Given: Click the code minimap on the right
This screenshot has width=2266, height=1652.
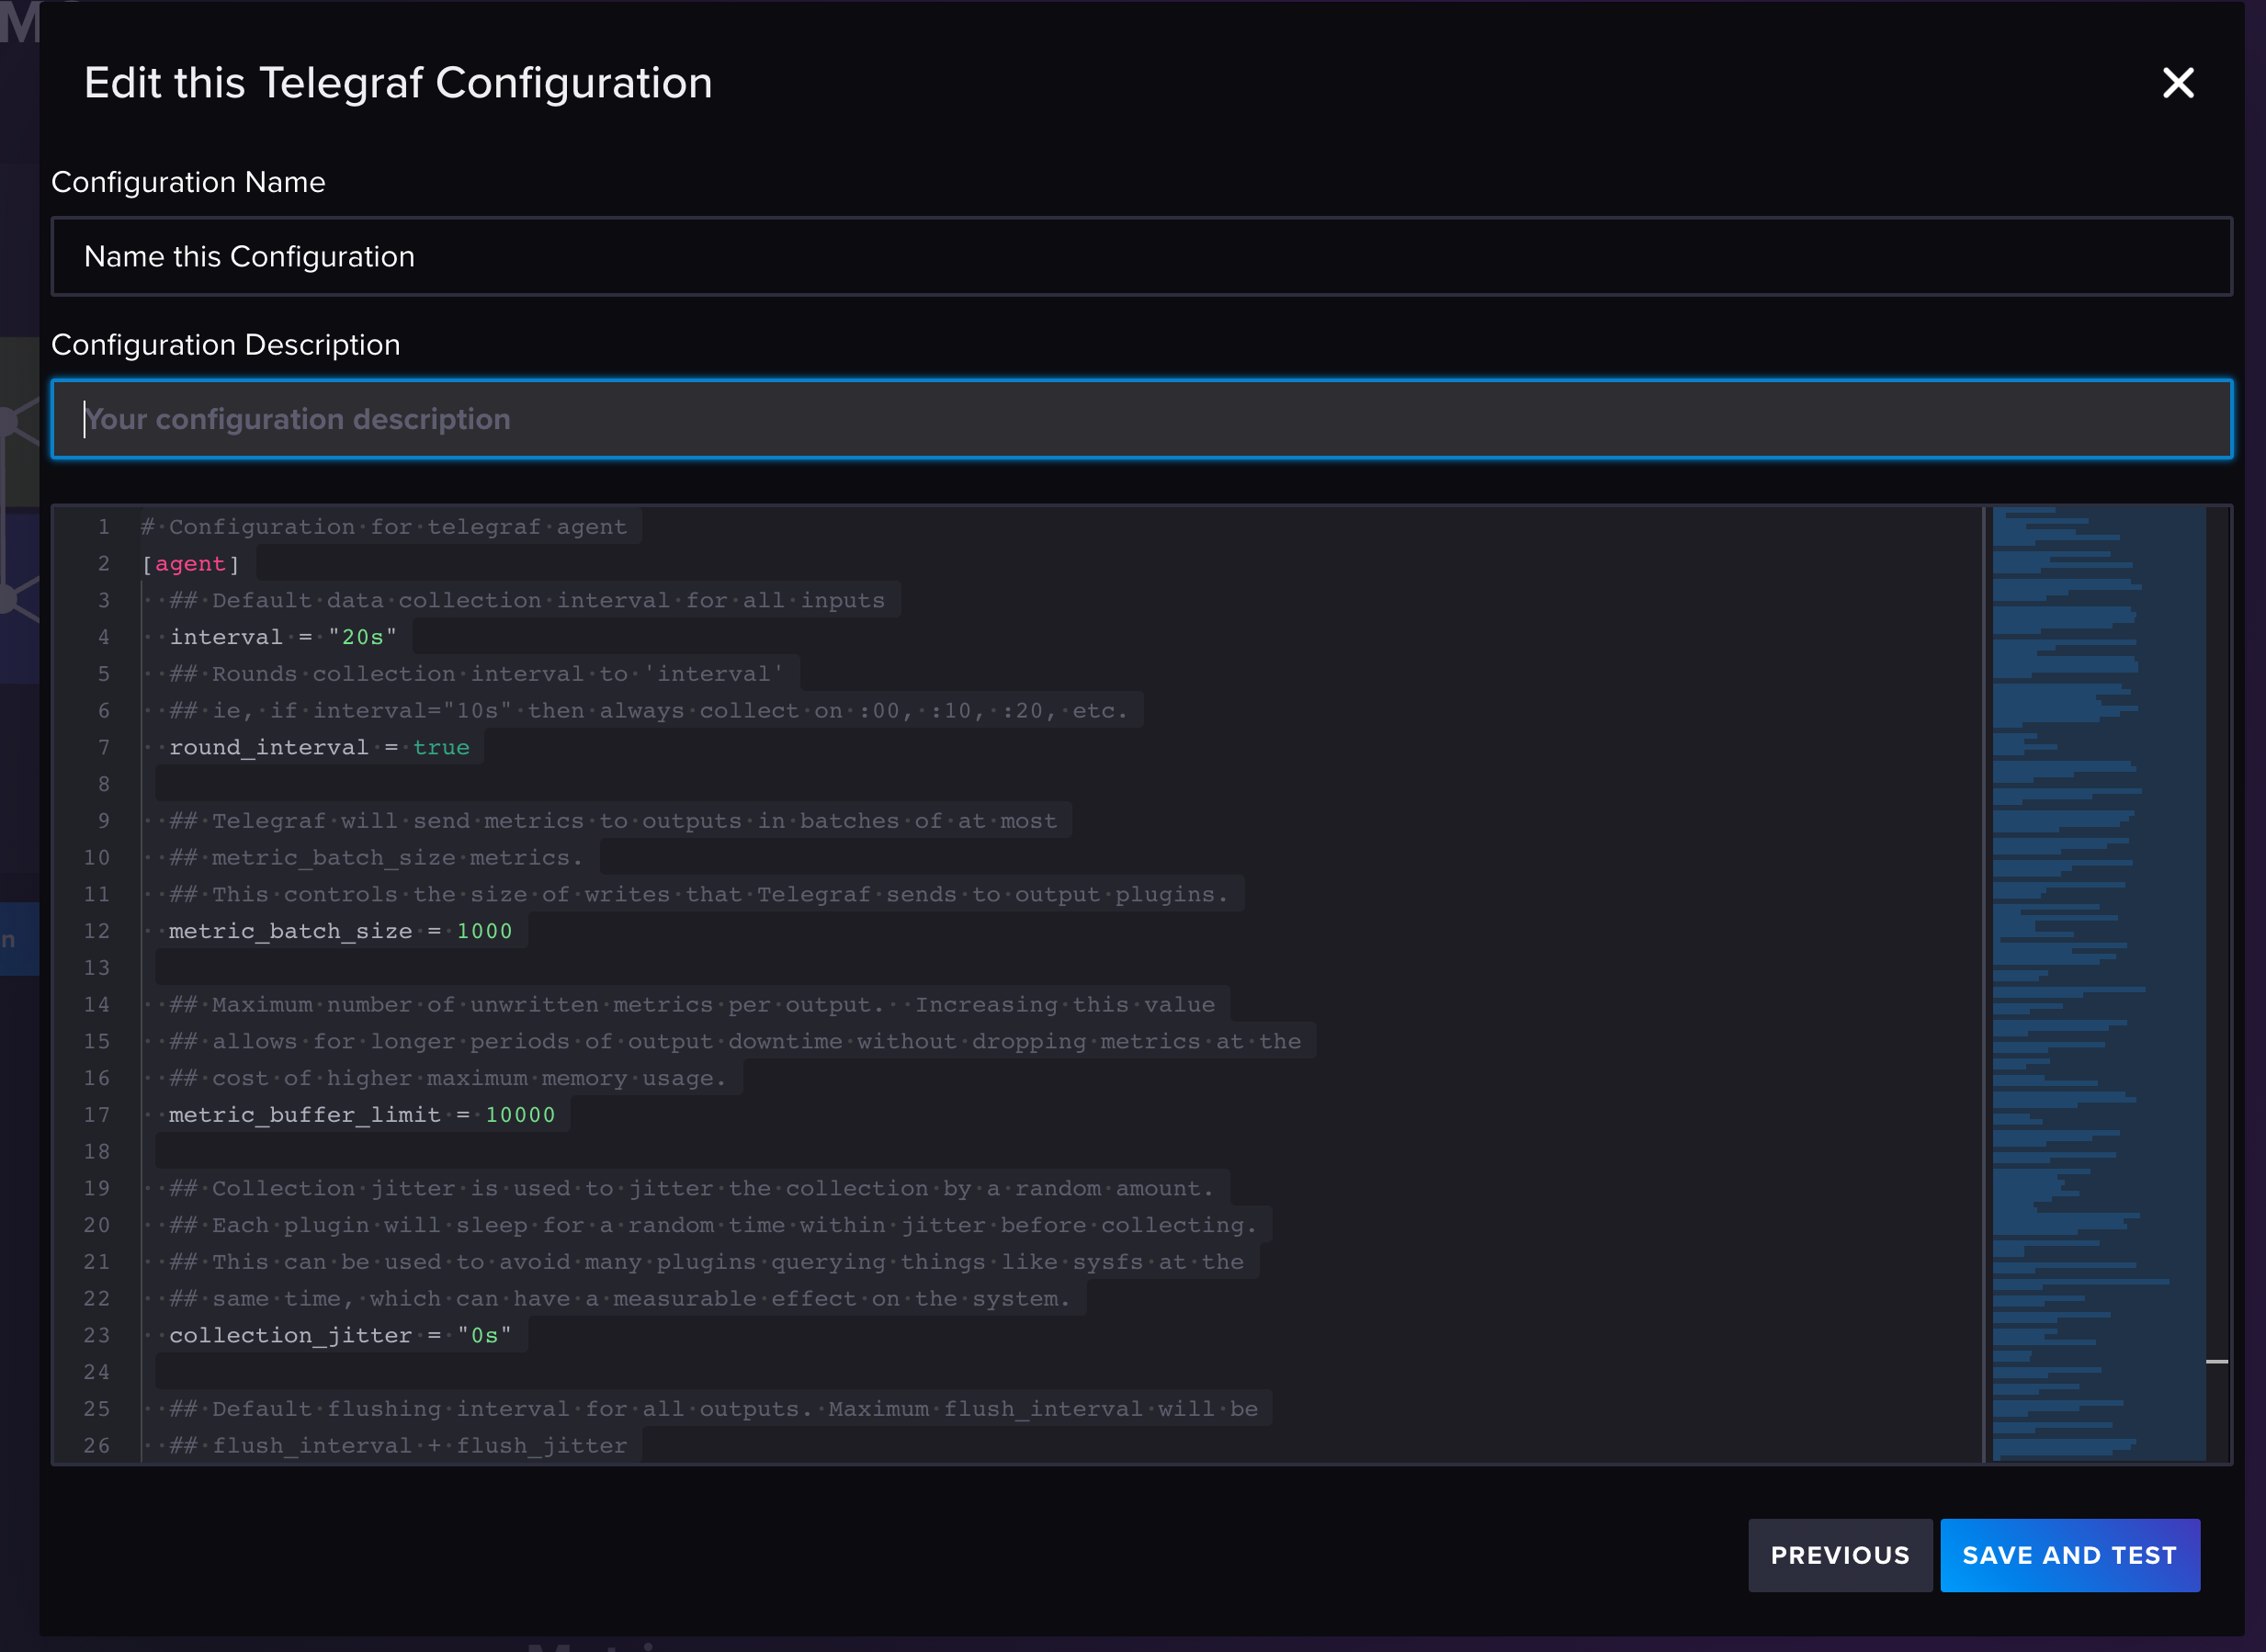Looking at the screenshot, I should point(2100,980).
